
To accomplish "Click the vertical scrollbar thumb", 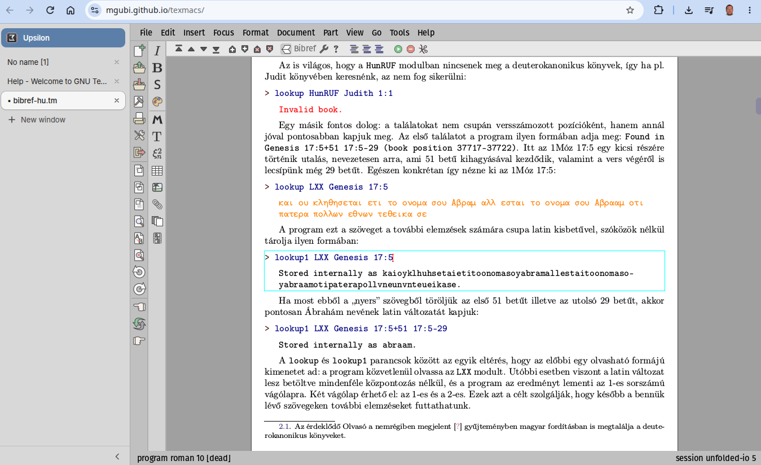I will tap(758, 106).
